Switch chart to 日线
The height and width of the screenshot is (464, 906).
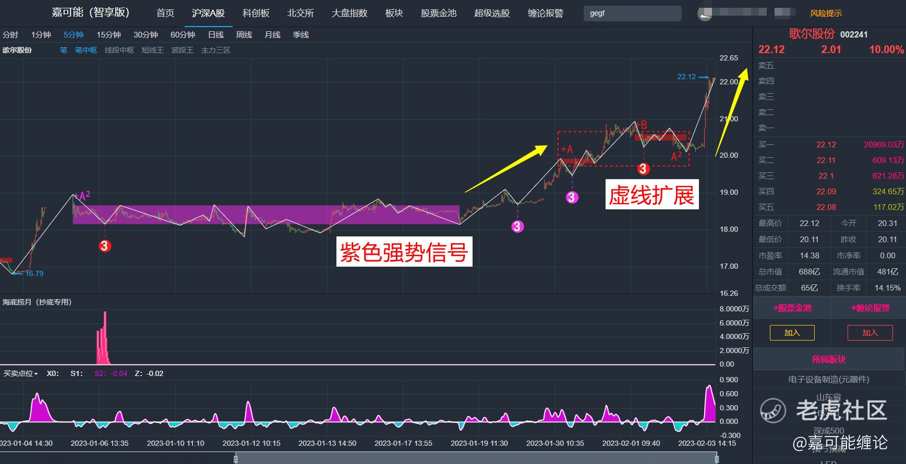pos(216,35)
